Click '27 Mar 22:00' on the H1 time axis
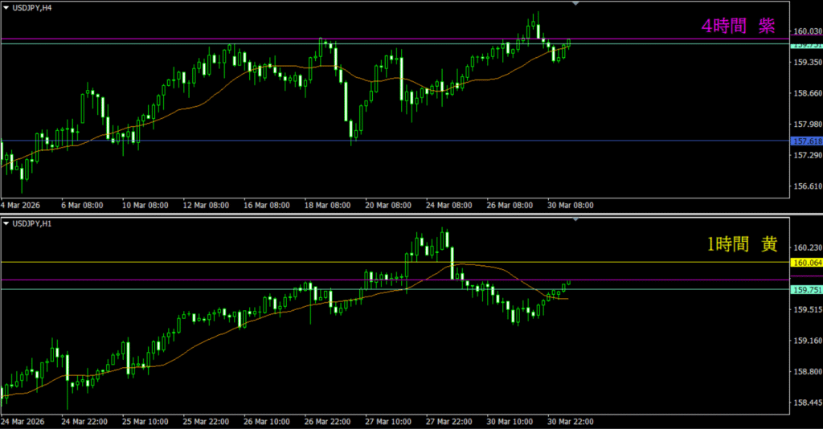This screenshot has width=823, height=429. (x=448, y=421)
